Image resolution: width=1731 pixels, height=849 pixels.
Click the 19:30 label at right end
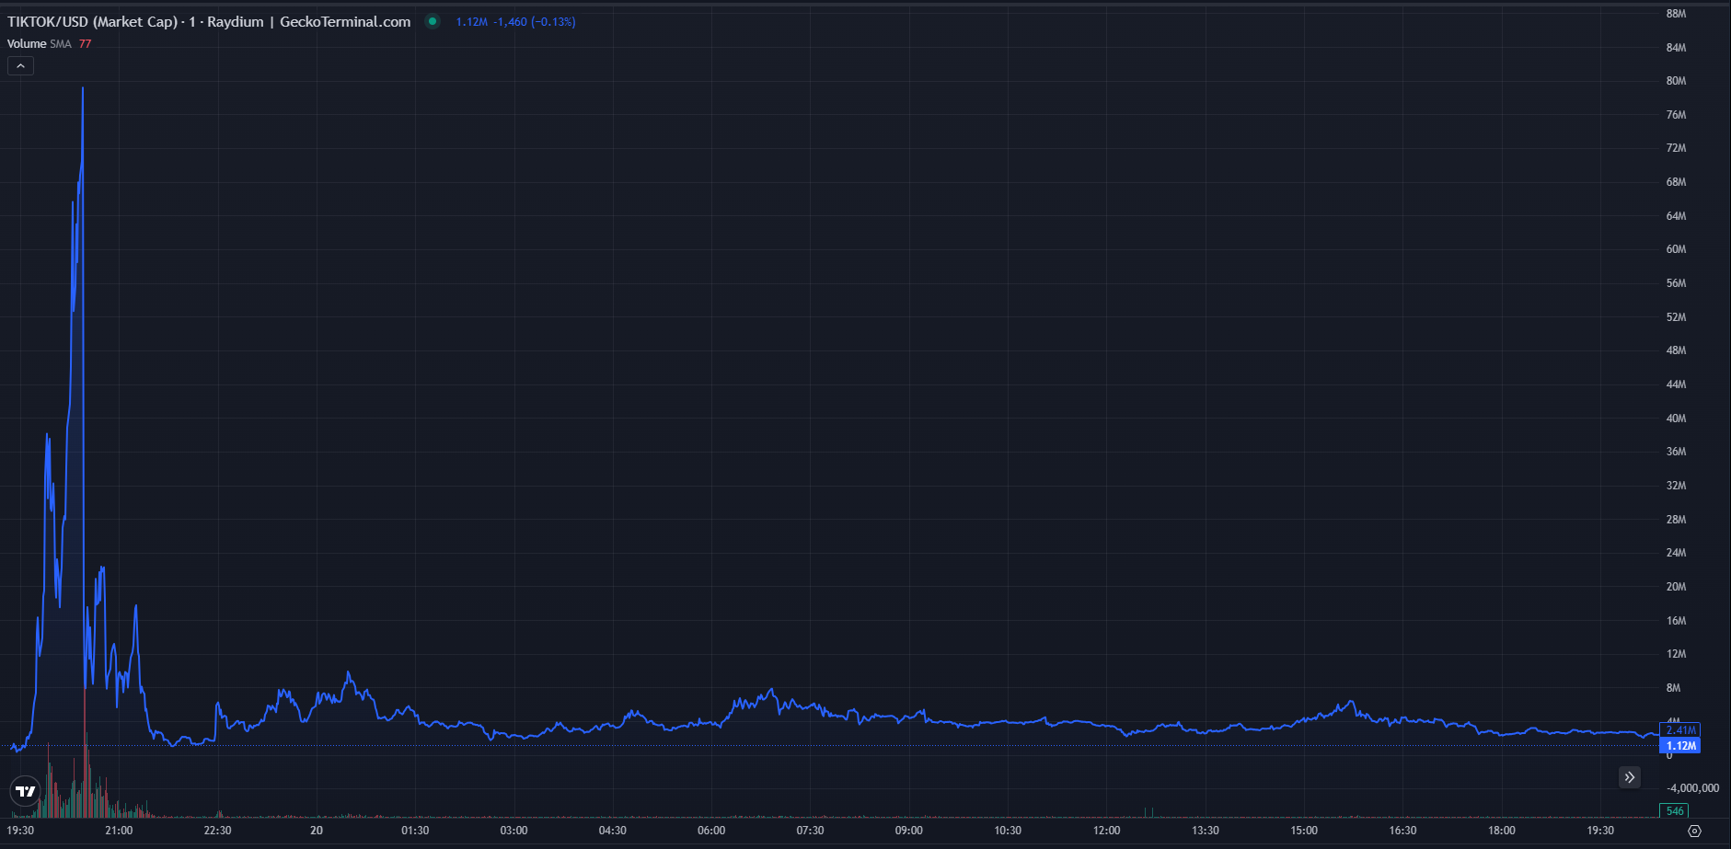pyautogui.click(x=1600, y=831)
